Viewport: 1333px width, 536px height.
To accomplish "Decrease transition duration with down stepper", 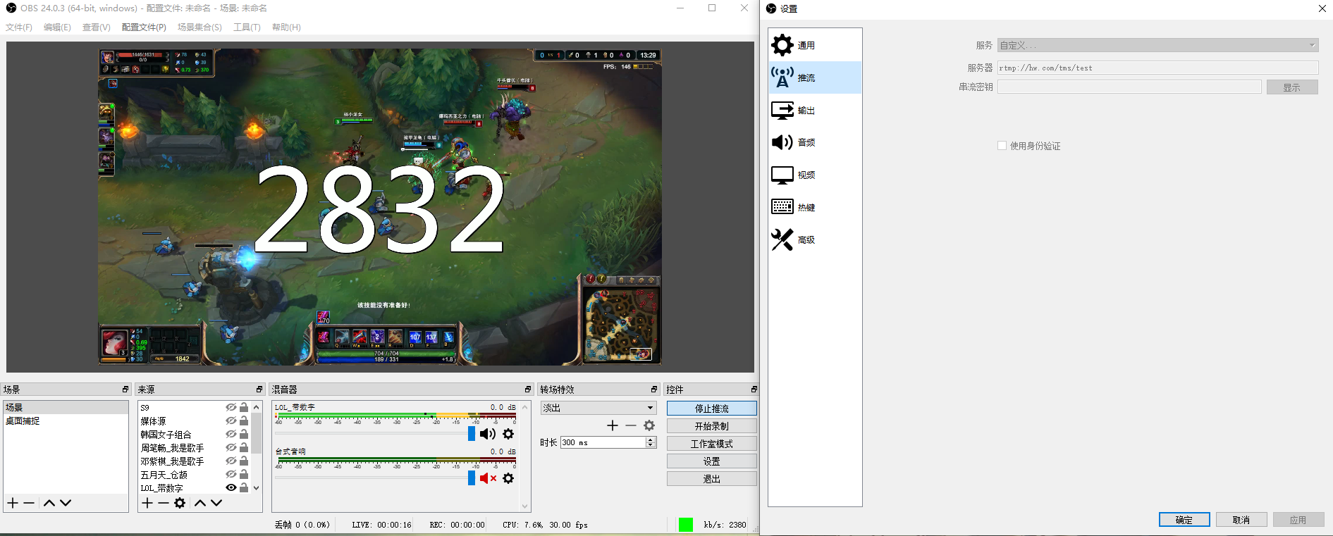I will [x=651, y=445].
